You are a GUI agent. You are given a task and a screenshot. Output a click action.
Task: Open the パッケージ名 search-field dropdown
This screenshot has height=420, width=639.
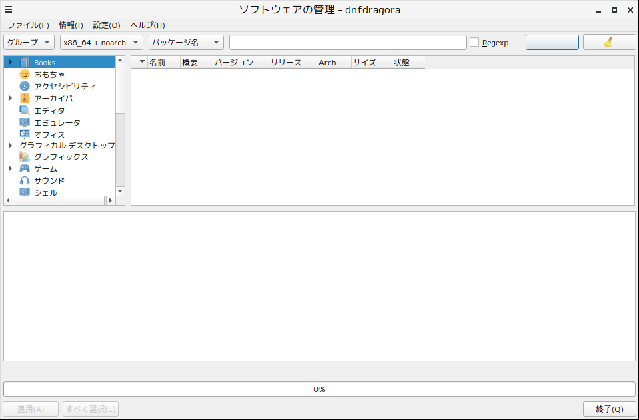coord(186,43)
